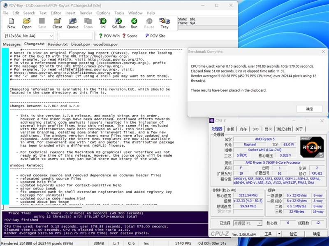329x246 pixels.
Task: Confirm the Benchmark Complete dialog with 确定
Action: click(x=309, y=109)
